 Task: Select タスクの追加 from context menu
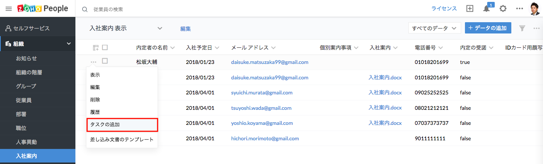point(122,124)
